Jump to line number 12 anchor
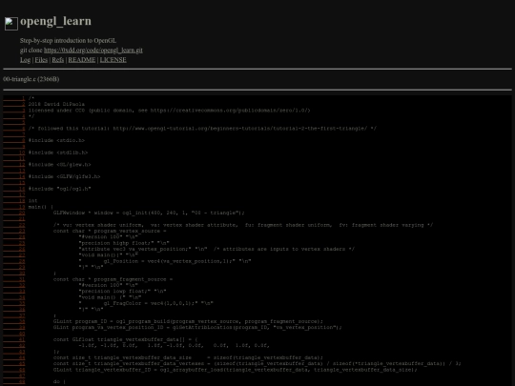The width and height of the screenshot is (515, 386). click(x=14, y=165)
